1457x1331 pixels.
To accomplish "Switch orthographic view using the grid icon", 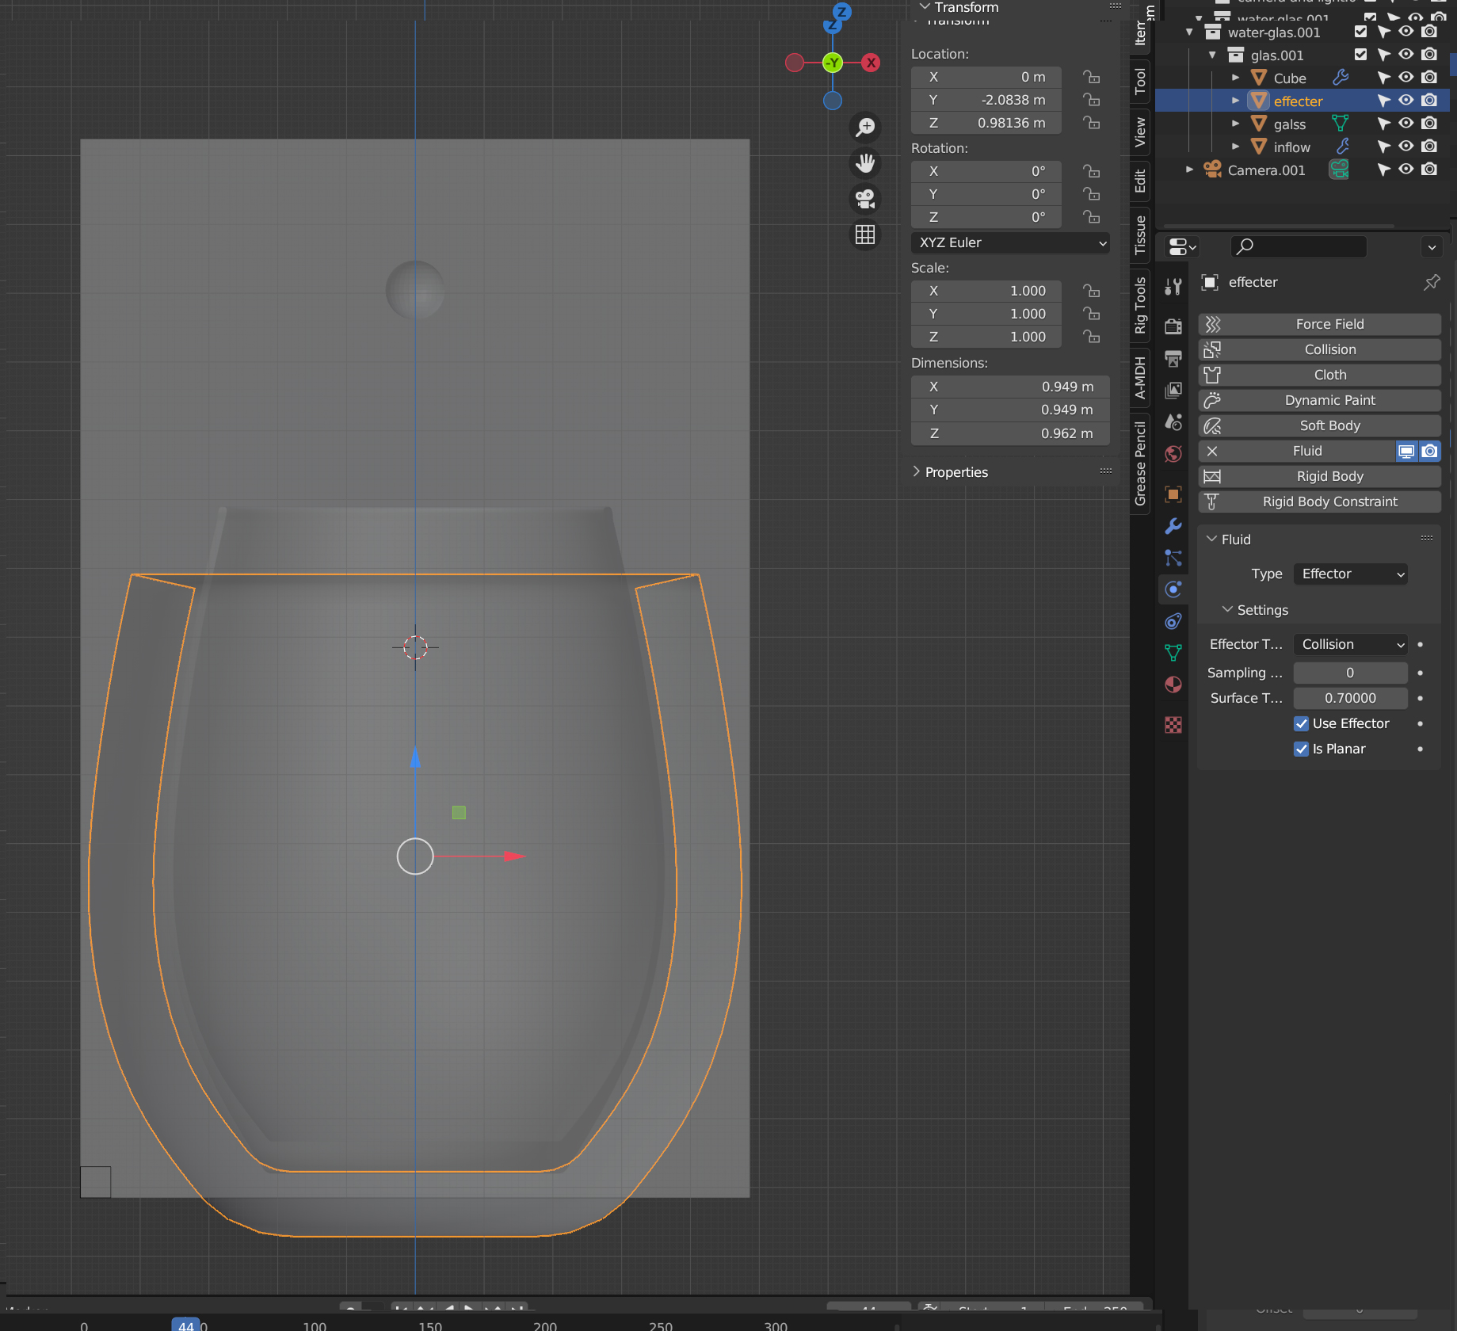I will tap(865, 235).
